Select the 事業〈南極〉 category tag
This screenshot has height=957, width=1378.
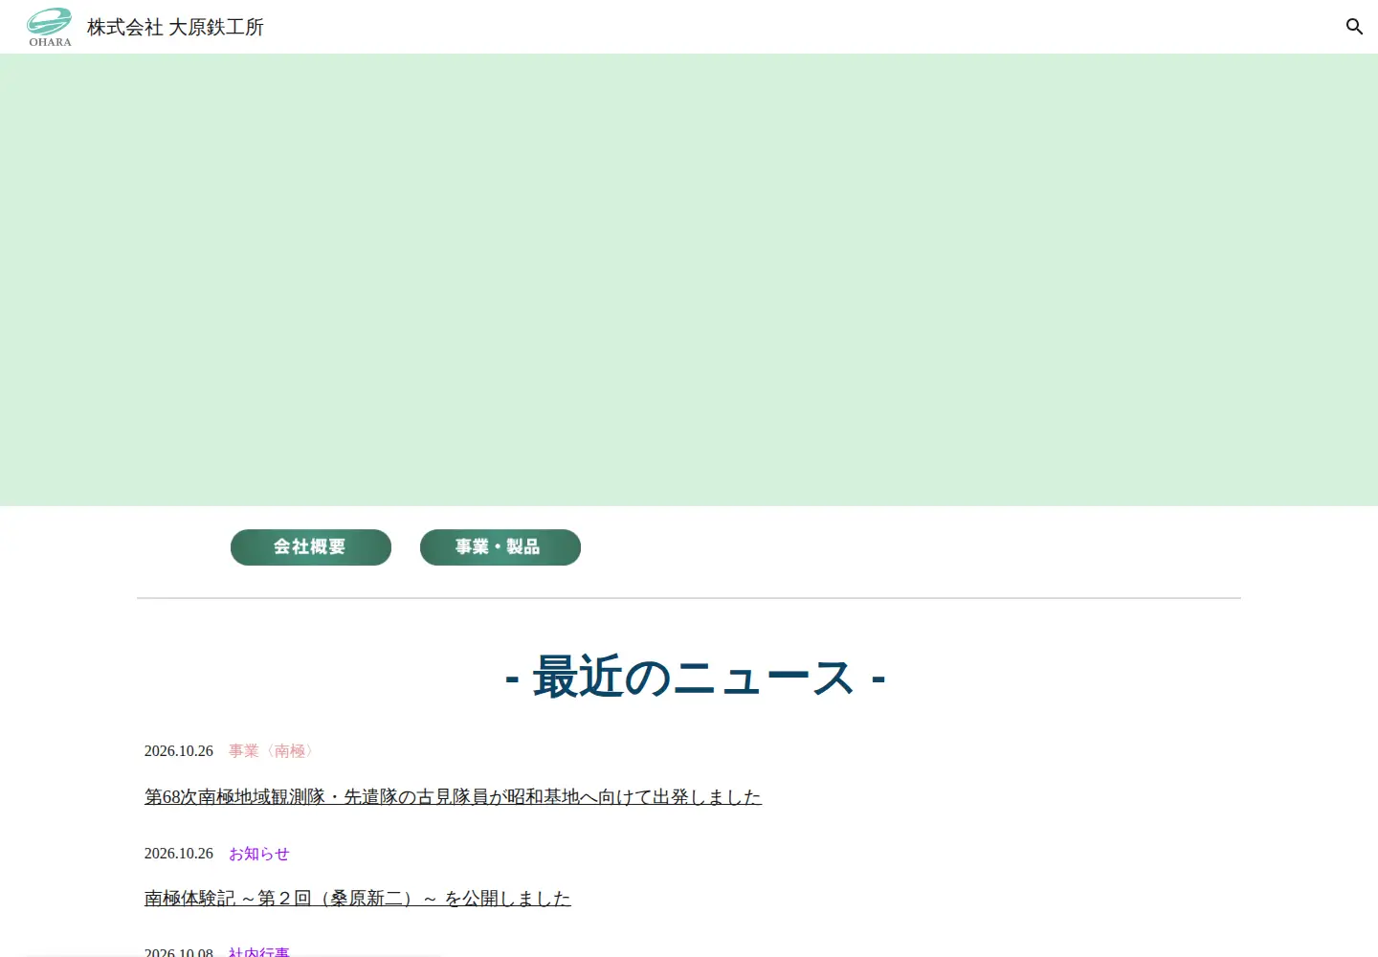(273, 751)
